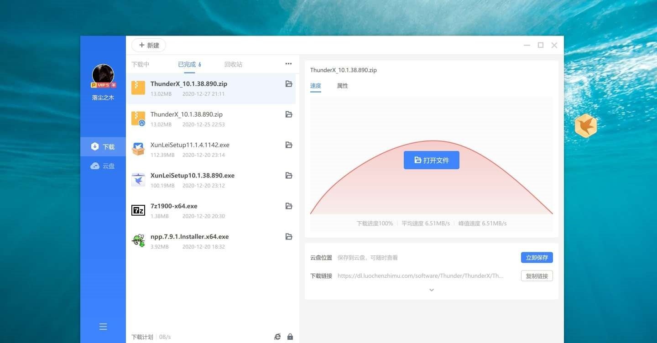This screenshot has height=343, width=657.
Task: Click the 新建 new task button
Action: (x=149, y=45)
